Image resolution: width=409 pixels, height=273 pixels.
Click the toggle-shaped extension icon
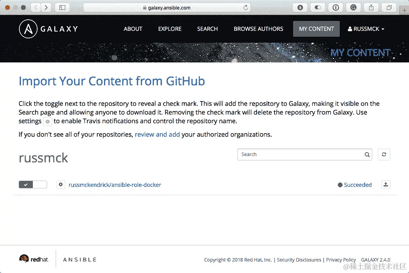318,7
